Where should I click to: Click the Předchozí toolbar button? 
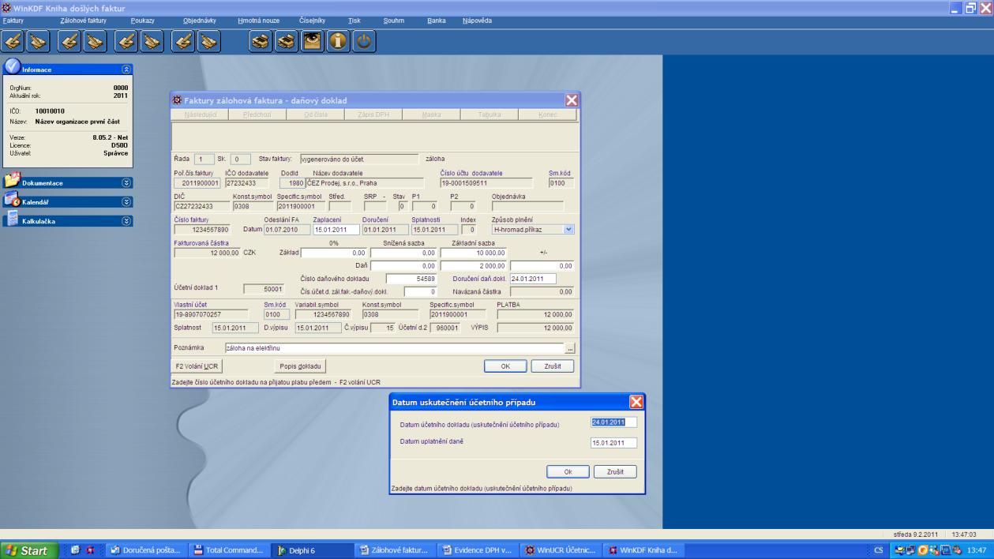[259, 114]
